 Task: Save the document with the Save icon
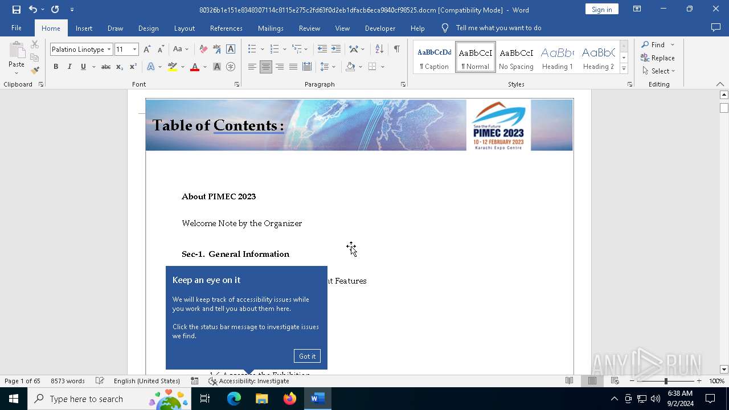(16, 10)
